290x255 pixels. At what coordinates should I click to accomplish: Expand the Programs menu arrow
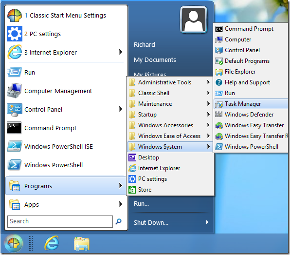[x=121, y=185]
